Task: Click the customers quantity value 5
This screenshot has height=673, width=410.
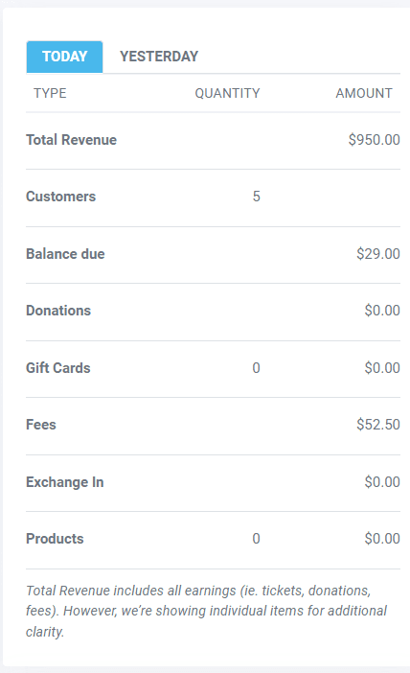Action: [x=256, y=197]
